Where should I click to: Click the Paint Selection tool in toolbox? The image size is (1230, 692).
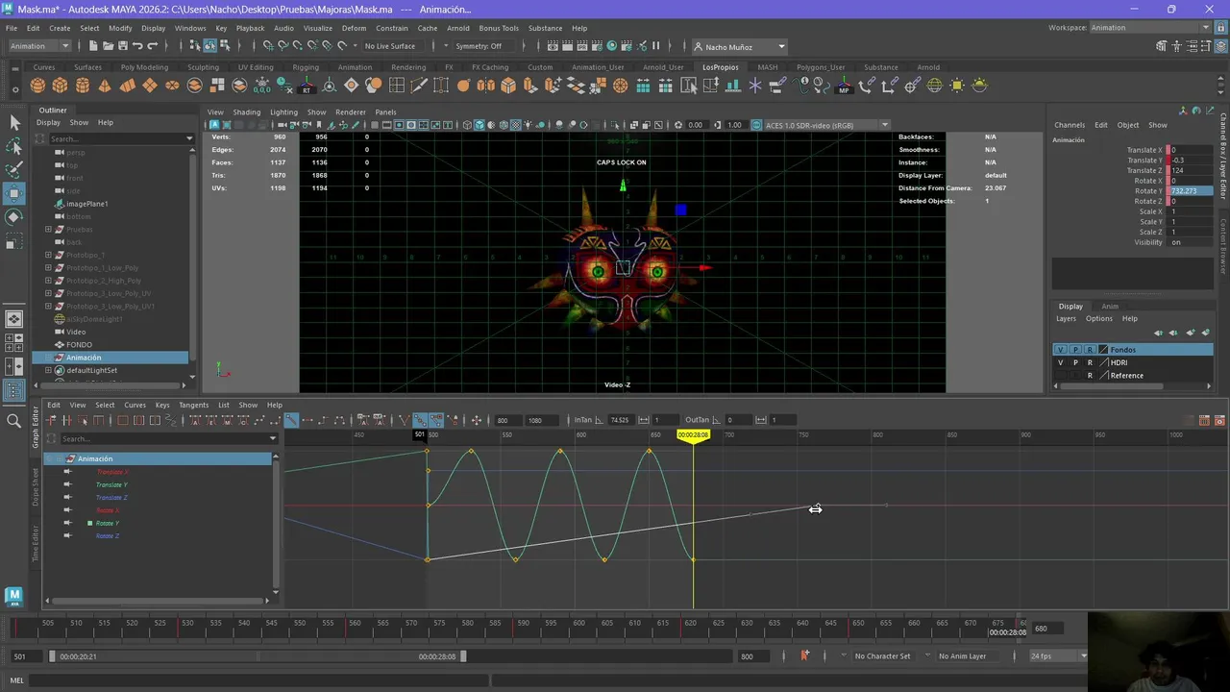pos(14,170)
